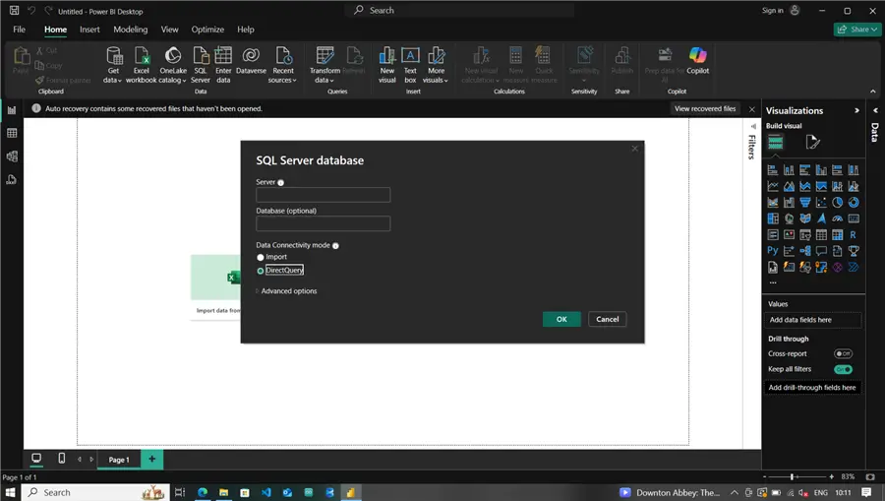
Task: Confirm the SQL dialog with OK
Action: pyautogui.click(x=561, y=319)
